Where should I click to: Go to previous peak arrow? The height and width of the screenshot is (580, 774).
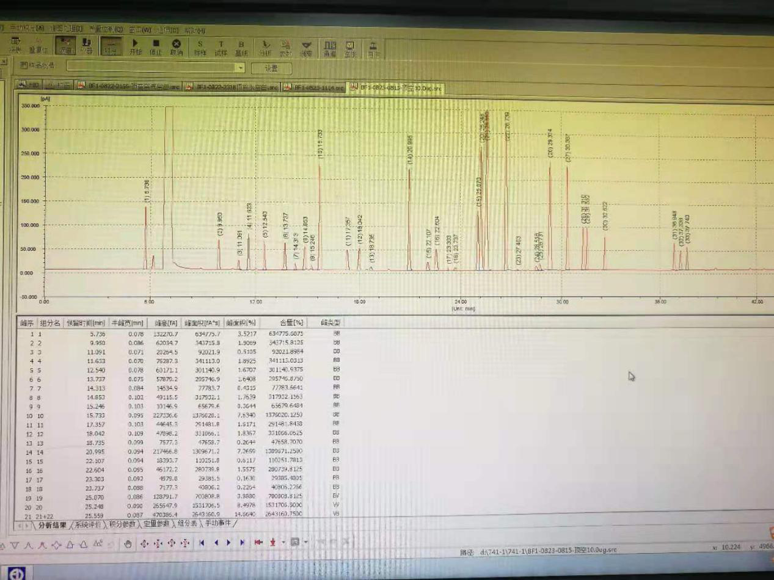(216, 543)
